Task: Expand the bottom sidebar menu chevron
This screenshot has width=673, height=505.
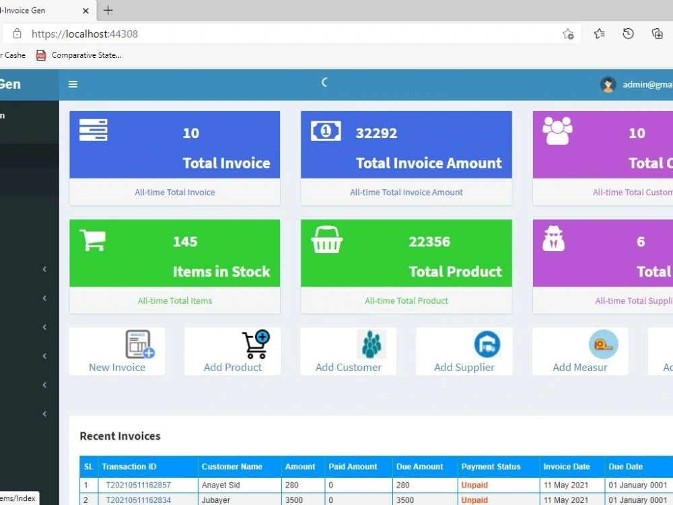Action: pos(44,413)
